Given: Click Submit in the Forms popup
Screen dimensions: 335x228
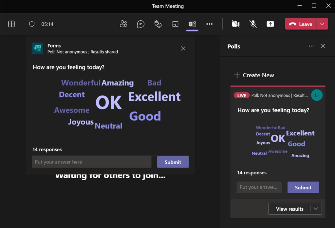Looking at the screenshot, I should pyautogui.click(x=173, y=162).
